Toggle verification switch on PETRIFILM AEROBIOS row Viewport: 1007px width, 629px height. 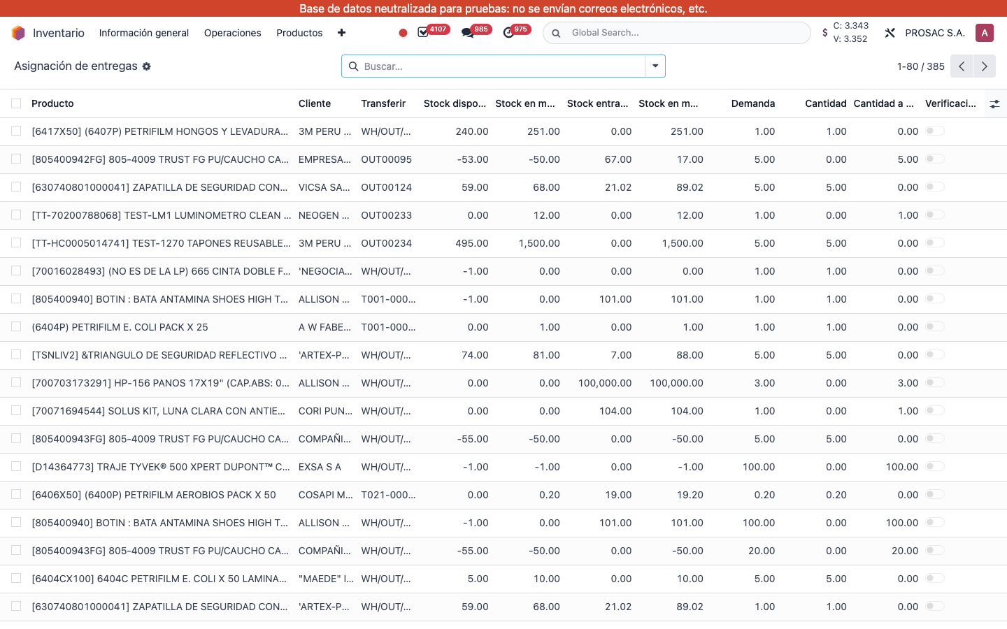[x=935, y=494]
